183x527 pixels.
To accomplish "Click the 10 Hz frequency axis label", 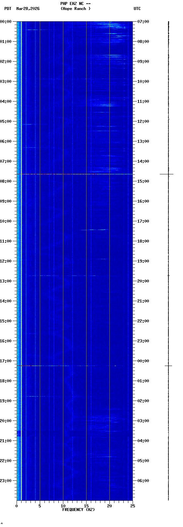I will [63, 506].
